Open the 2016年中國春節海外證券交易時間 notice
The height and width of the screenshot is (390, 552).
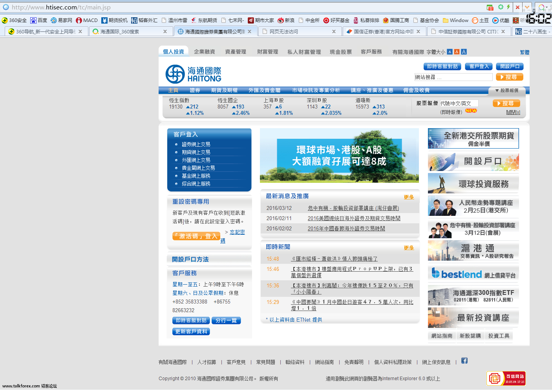346,228
